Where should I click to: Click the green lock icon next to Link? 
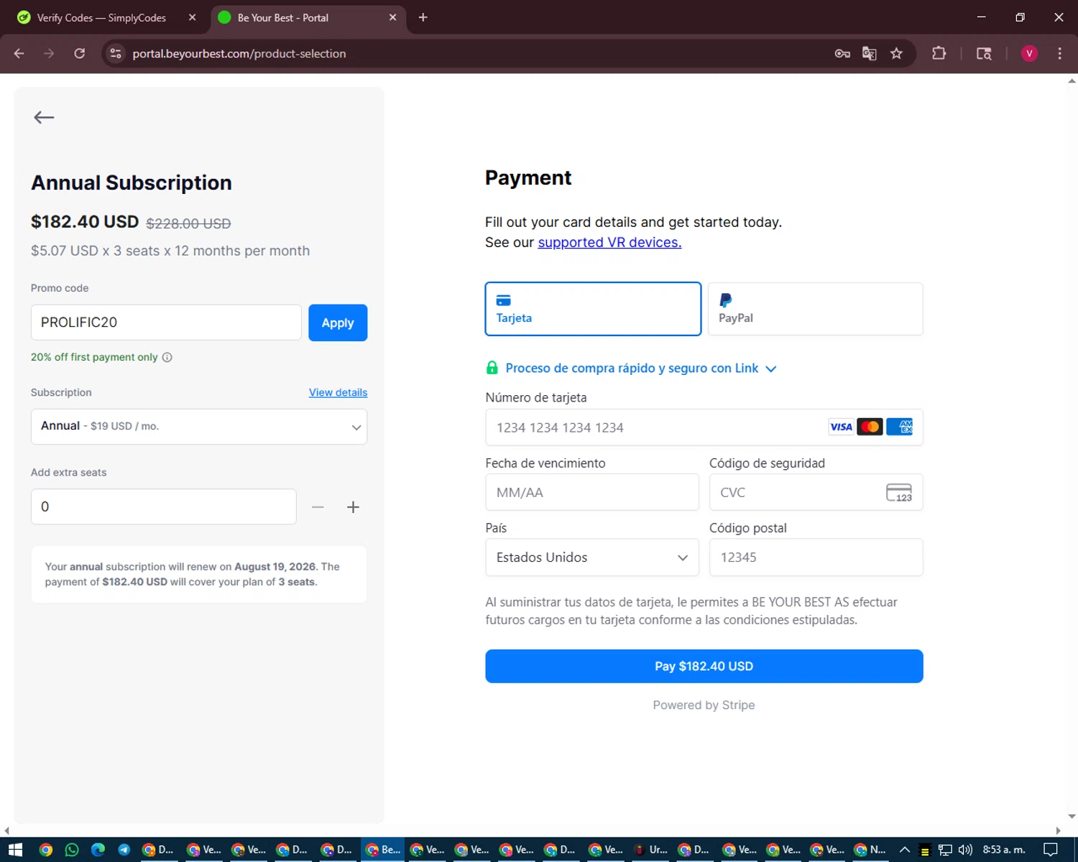coord(492,368)
